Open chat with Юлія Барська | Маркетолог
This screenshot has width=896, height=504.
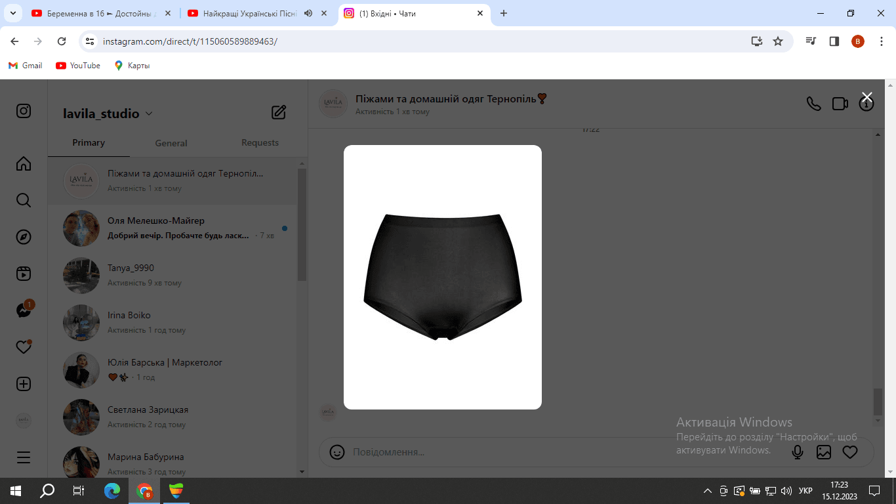click(173, 370)
